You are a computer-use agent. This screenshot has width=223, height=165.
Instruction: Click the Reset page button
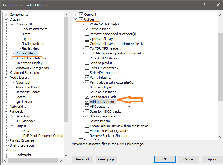pos(106,159)
